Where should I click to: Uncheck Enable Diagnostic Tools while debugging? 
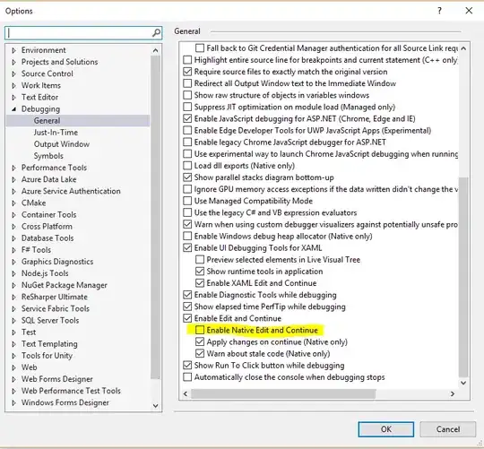click(x=187, y=295)
